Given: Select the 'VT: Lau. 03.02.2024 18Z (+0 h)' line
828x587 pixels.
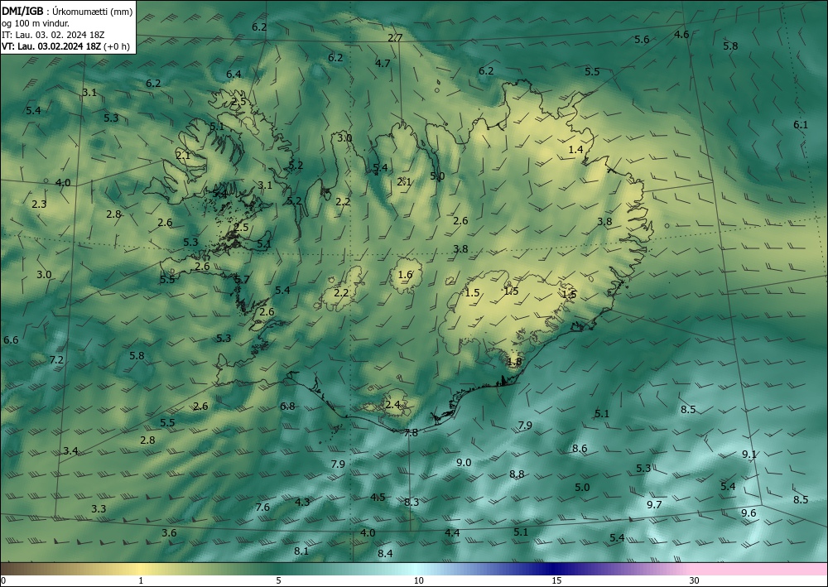Looking at the screenshot, I should click(65, 46).
